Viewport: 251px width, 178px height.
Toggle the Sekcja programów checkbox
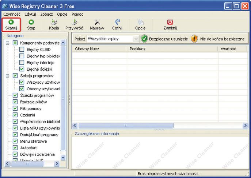15,76
